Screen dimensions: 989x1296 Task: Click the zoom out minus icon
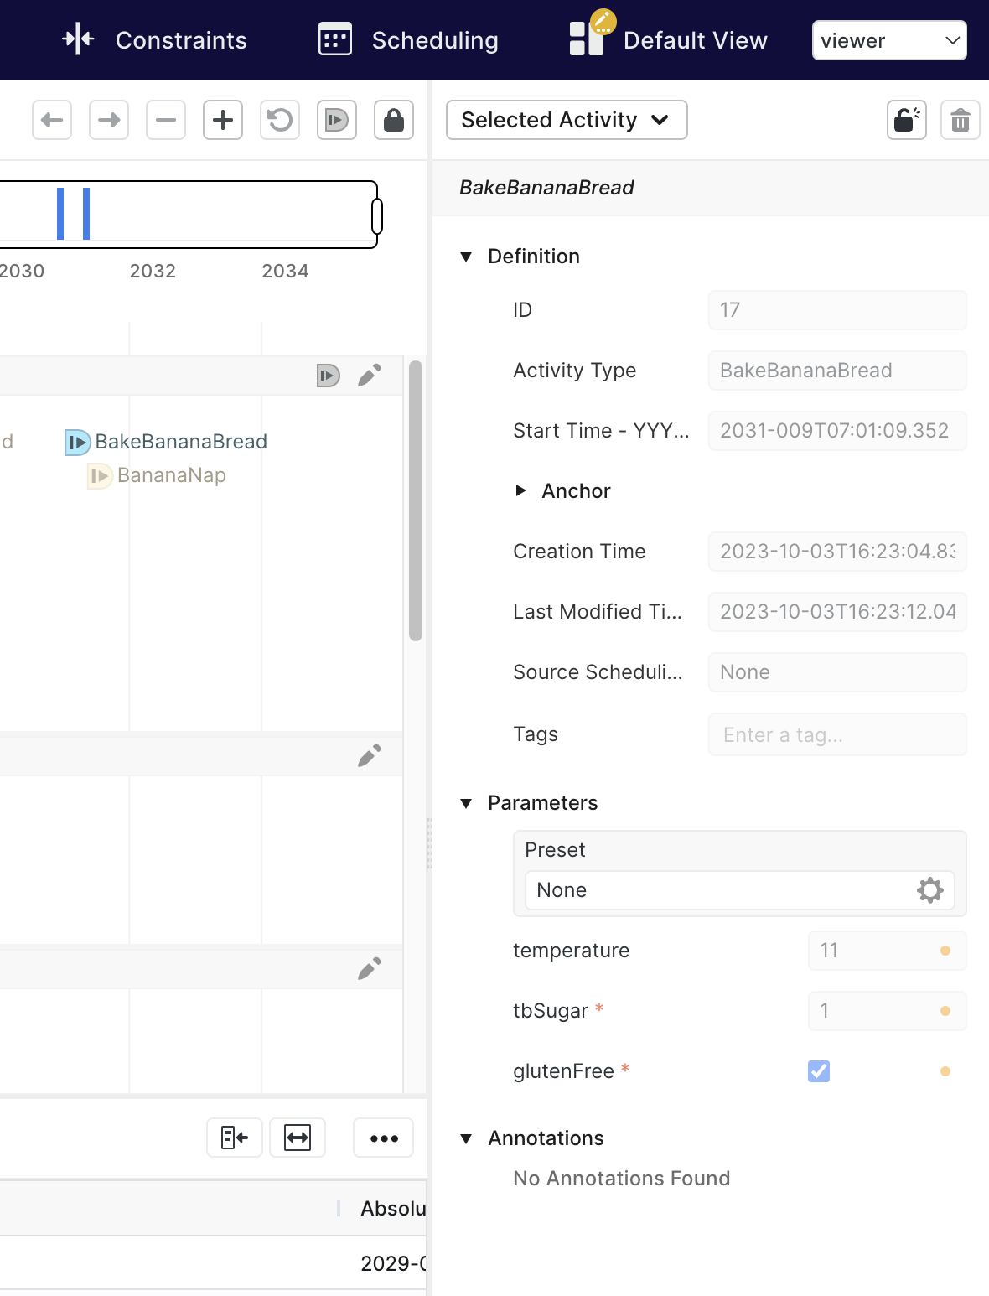point(166,120)
